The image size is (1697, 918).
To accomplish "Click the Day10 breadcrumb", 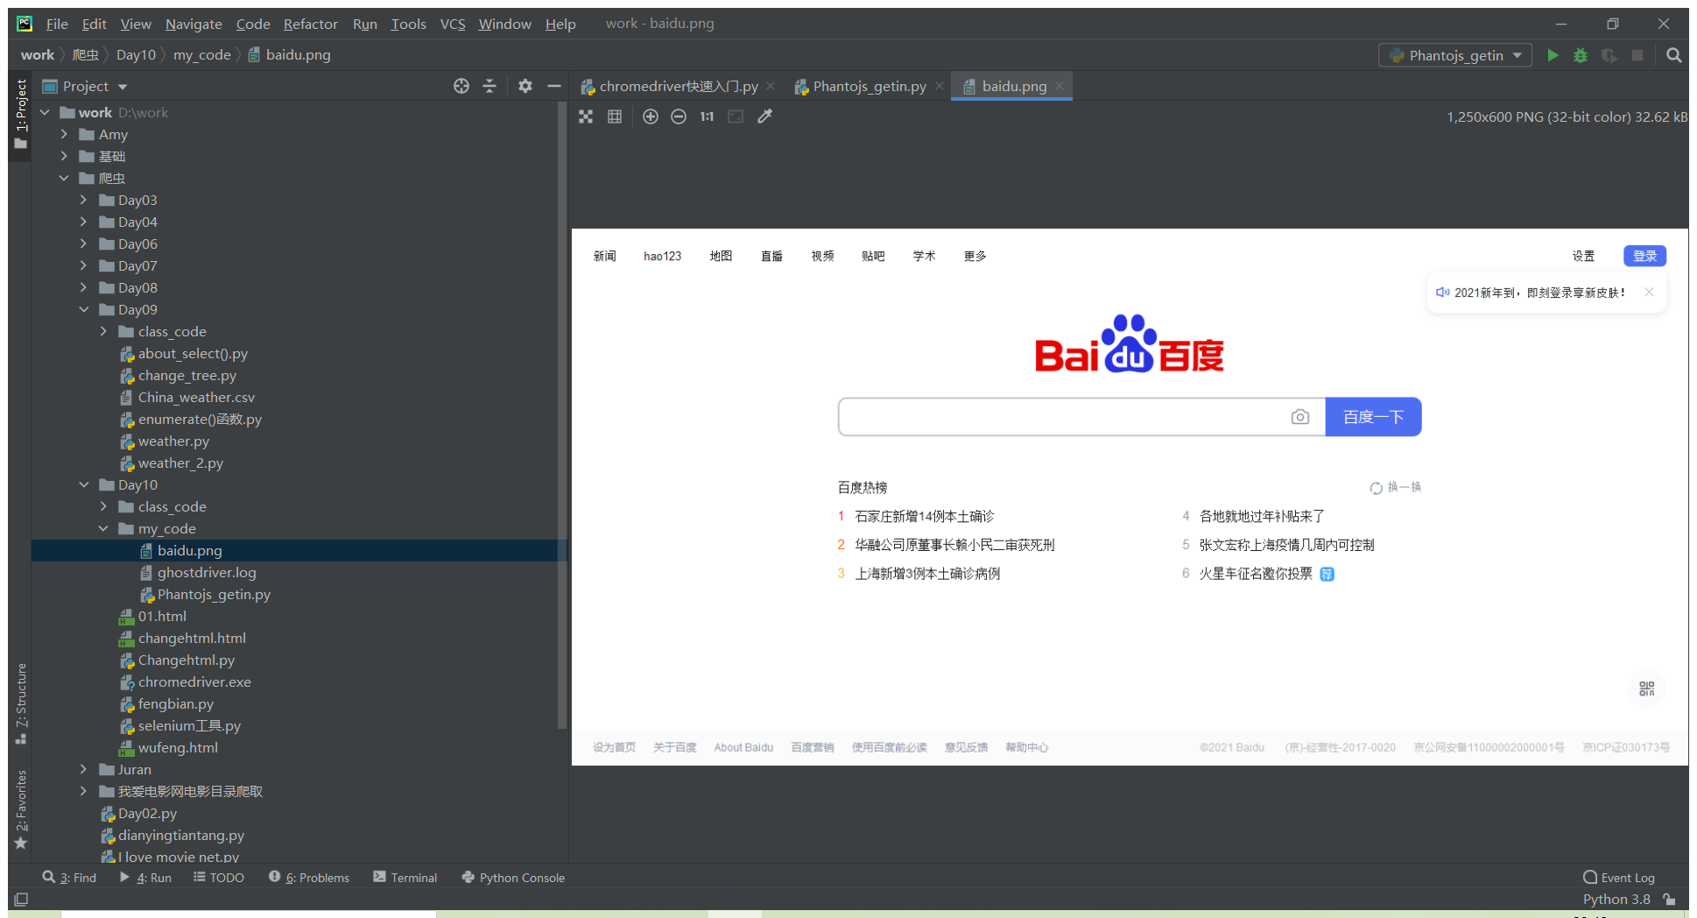I will point(137,54).
